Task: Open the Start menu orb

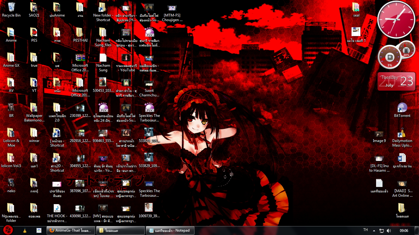Action: pos(8,230)
